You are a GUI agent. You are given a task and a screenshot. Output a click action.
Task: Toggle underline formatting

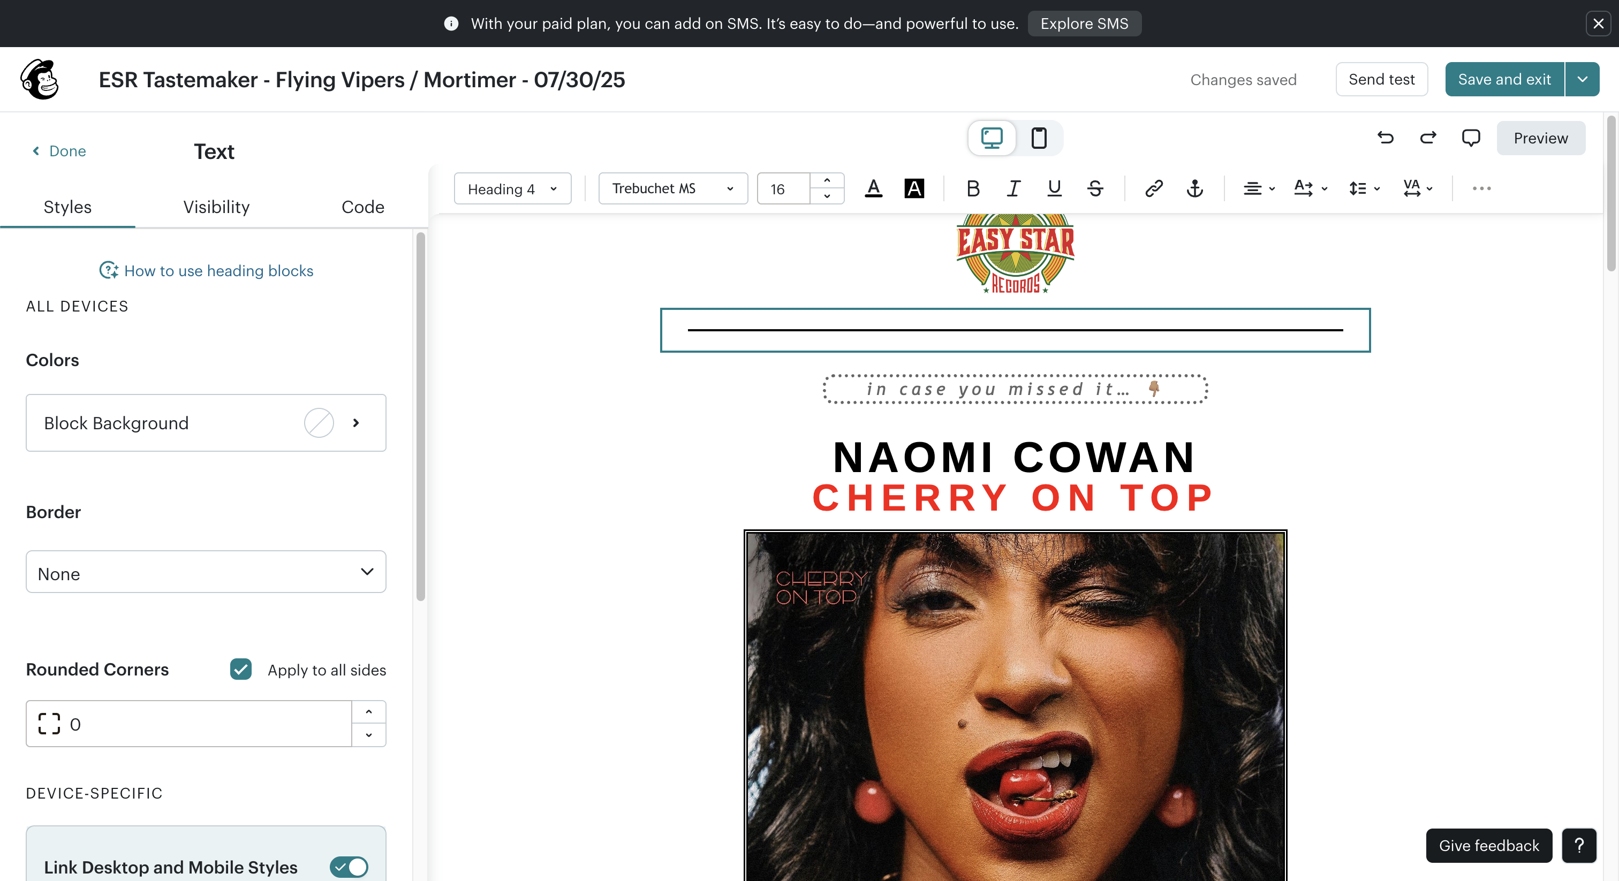coord(1054,188)
